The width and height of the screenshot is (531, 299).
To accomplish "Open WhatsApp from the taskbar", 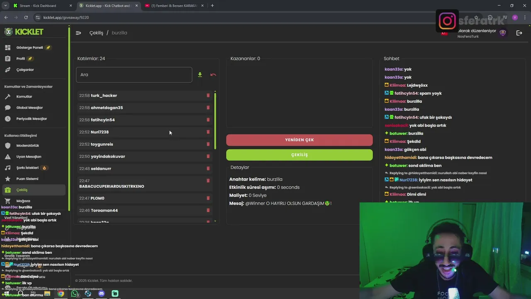I will click(x=75, y=294).
